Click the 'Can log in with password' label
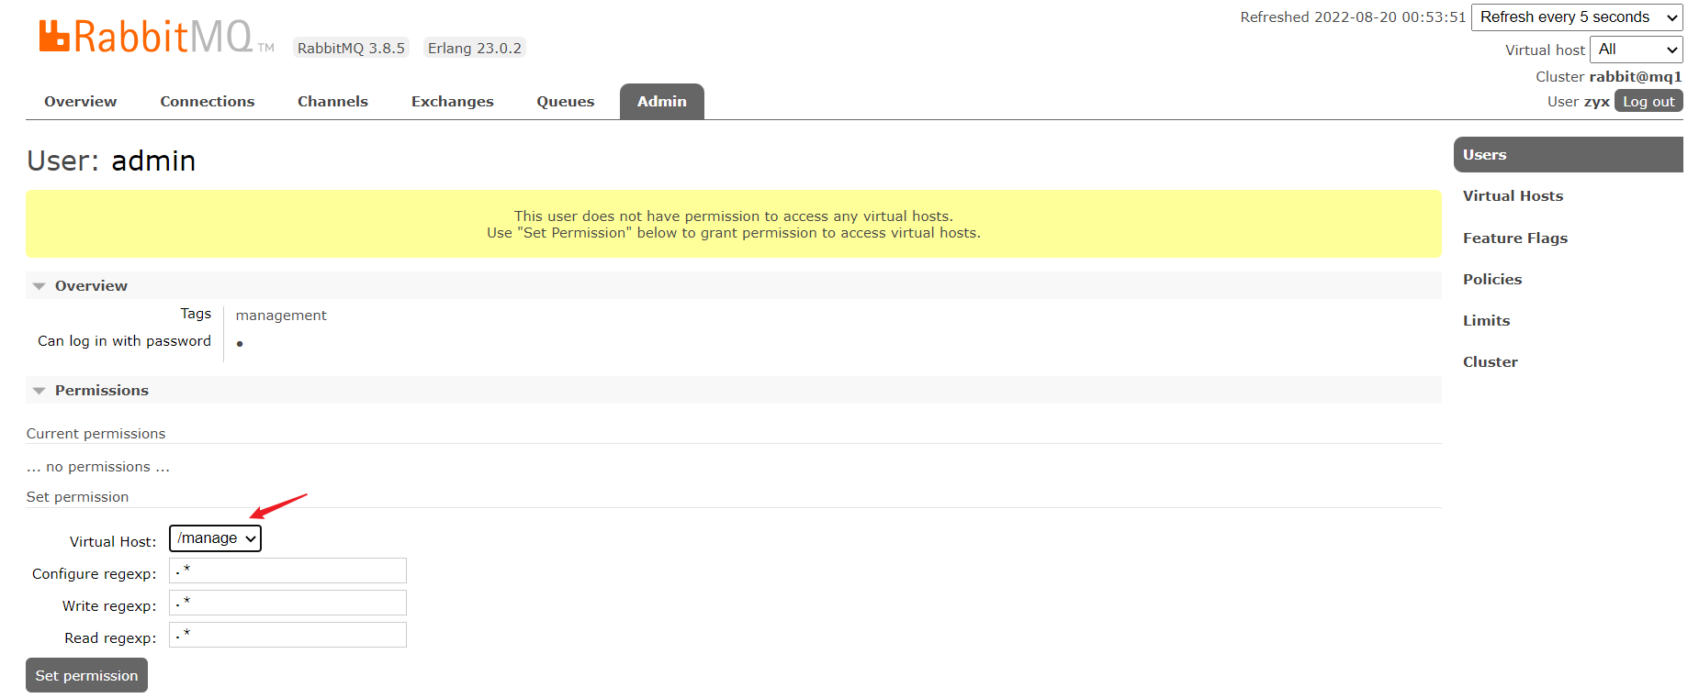Viewport: 1699px width, 698px height. point(124,341)
